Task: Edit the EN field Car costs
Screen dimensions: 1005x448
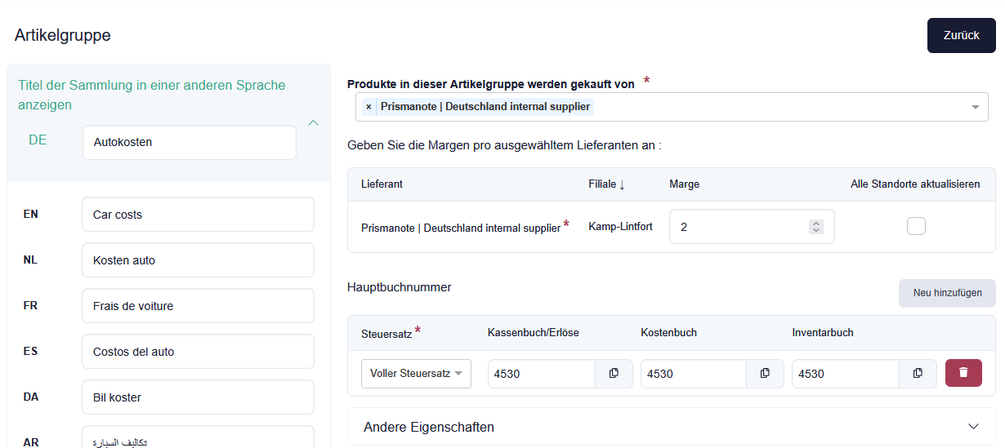Action: [198, 215]
